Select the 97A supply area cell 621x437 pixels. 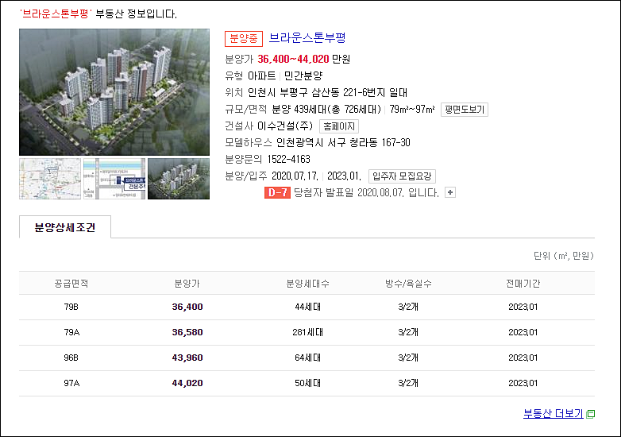tap(71, 383)
